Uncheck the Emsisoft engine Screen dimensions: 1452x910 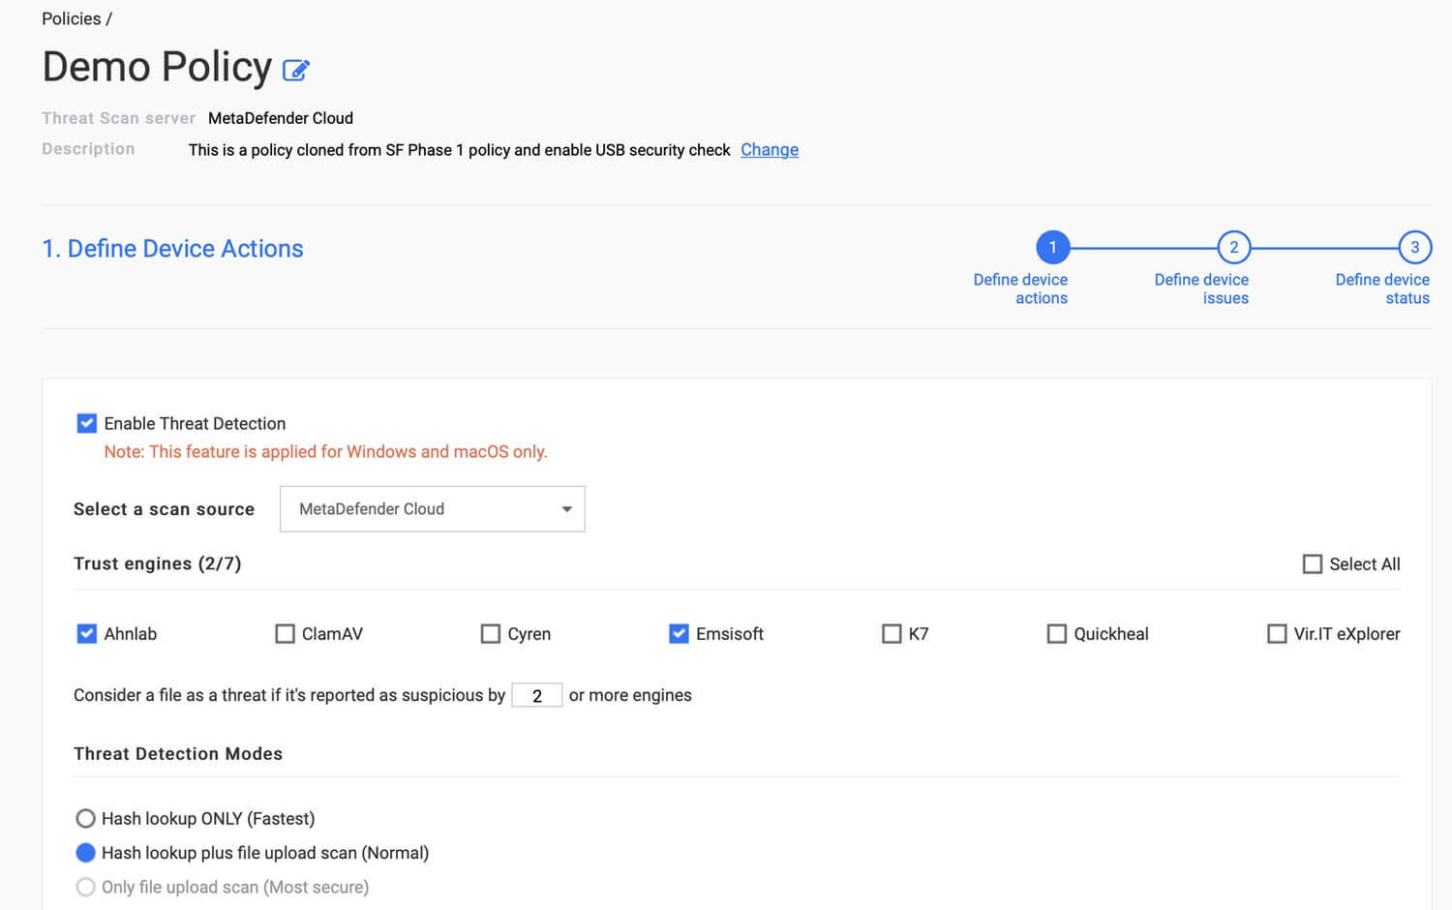pyautogui.click(x=680, y=633)
